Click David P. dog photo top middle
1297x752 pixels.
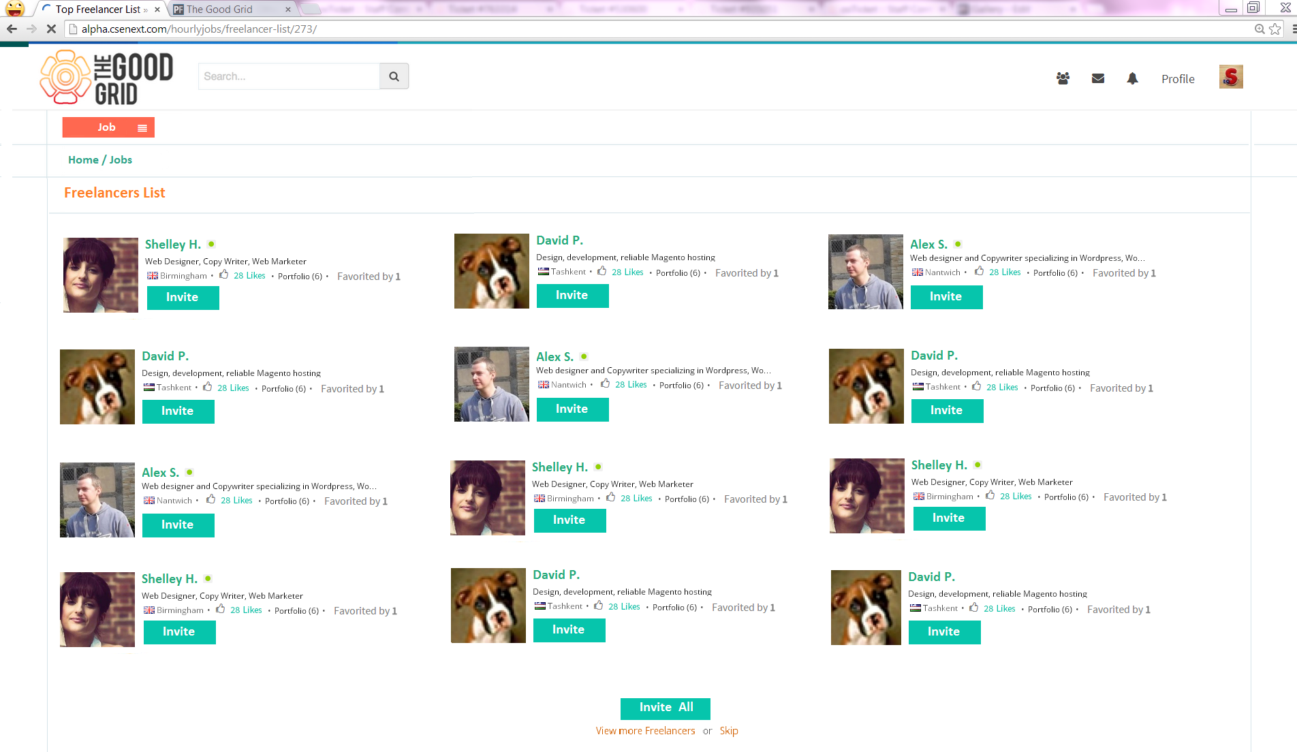[492, 271]
